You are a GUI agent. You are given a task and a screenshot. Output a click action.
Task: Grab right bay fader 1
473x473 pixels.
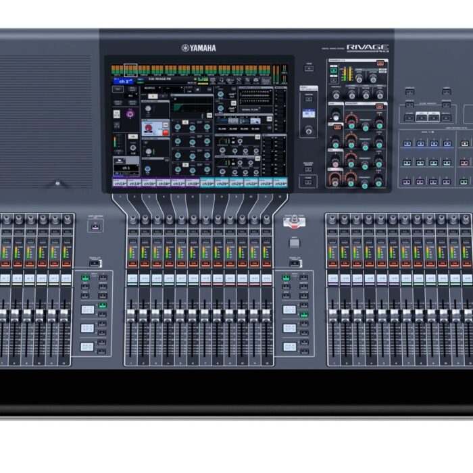coord(333,316)
